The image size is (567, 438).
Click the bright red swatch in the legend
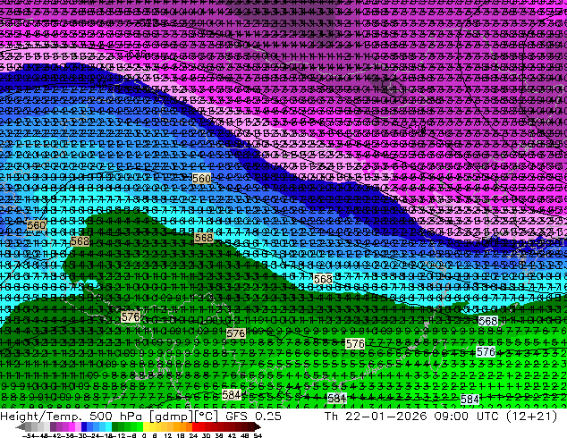click(195, 427)
